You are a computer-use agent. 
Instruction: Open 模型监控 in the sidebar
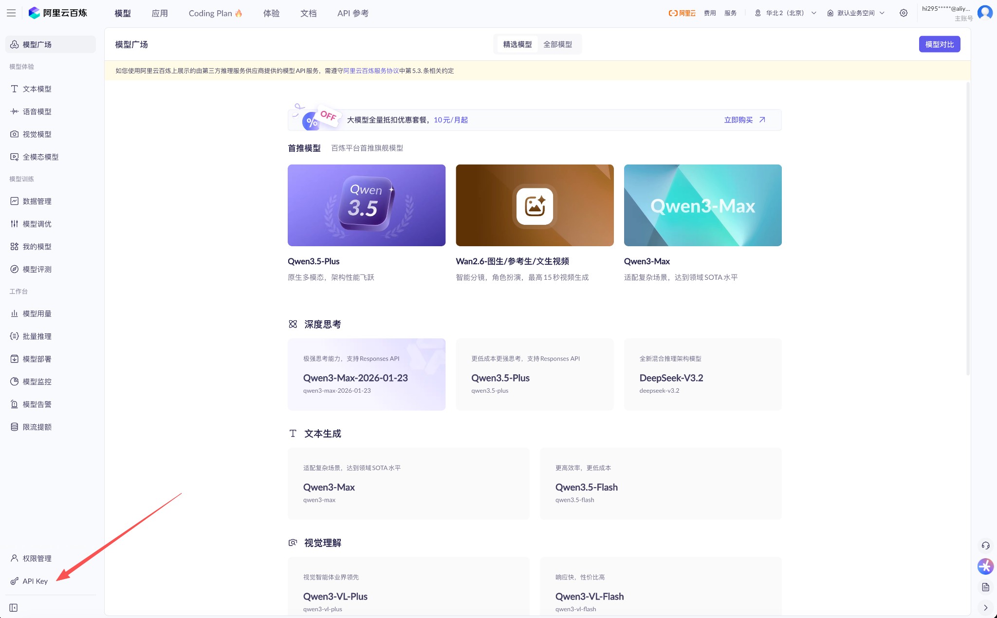pyautogui.click(x=37, y=382)
